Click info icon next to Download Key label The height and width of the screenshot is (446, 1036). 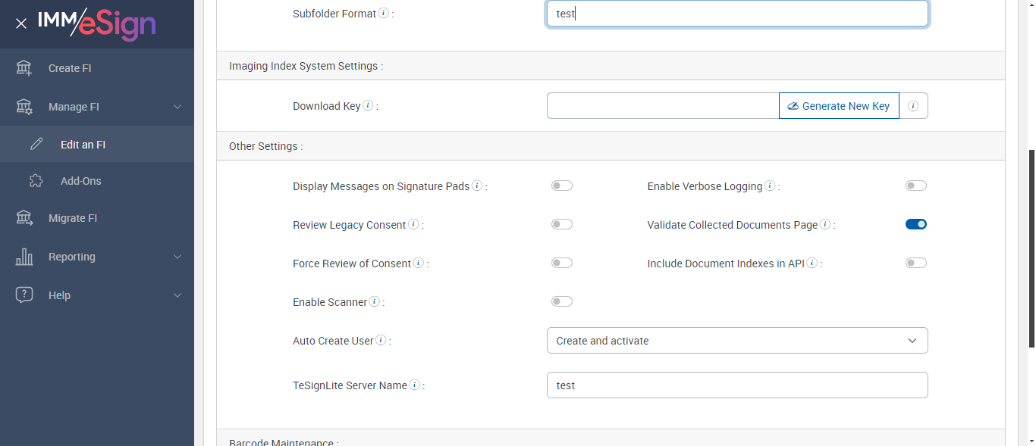(368, 106)
